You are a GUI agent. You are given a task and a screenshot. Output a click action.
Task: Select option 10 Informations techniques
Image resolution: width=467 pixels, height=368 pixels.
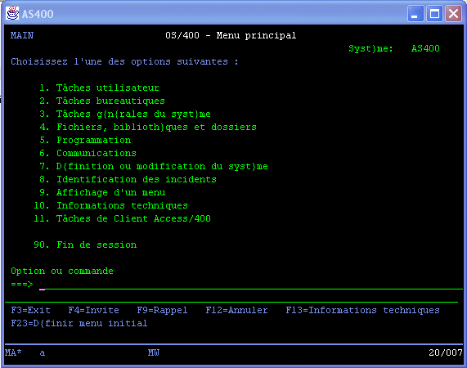click(x=110, y=206)
